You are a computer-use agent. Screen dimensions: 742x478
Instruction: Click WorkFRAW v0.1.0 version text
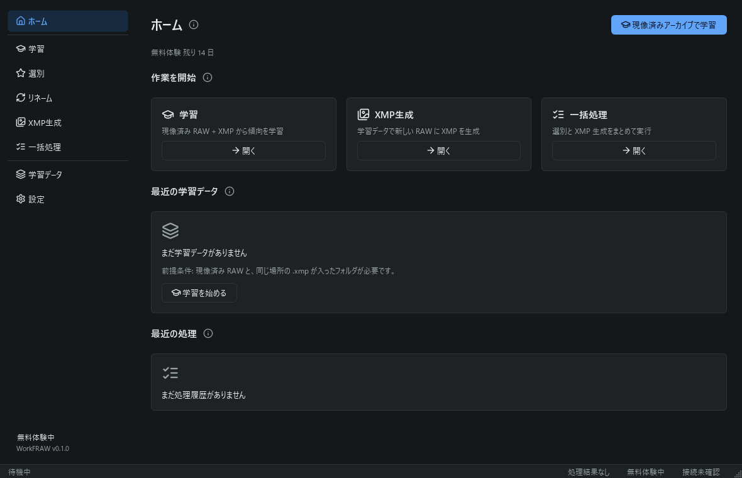43,448
